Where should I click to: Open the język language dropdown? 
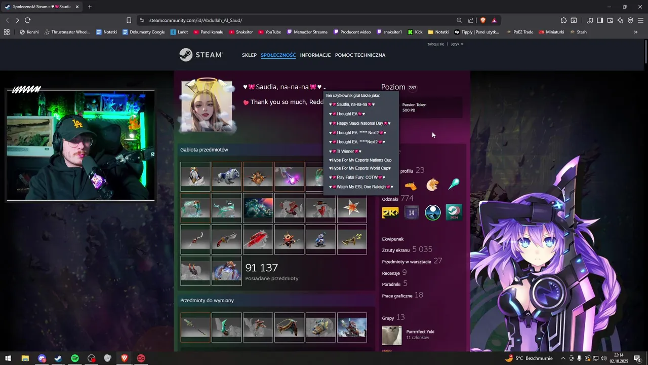(457, 44)
